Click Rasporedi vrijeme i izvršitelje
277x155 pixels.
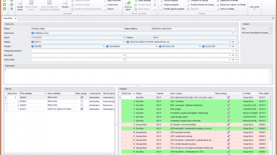[231, 5]
